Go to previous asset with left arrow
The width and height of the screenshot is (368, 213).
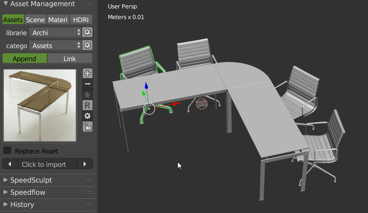(x=10, y=164)
